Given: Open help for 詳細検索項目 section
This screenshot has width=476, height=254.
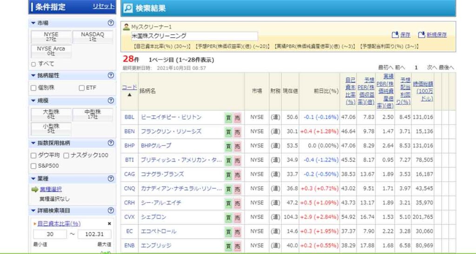Looking at the screenshot, I should tap(111, 210).
